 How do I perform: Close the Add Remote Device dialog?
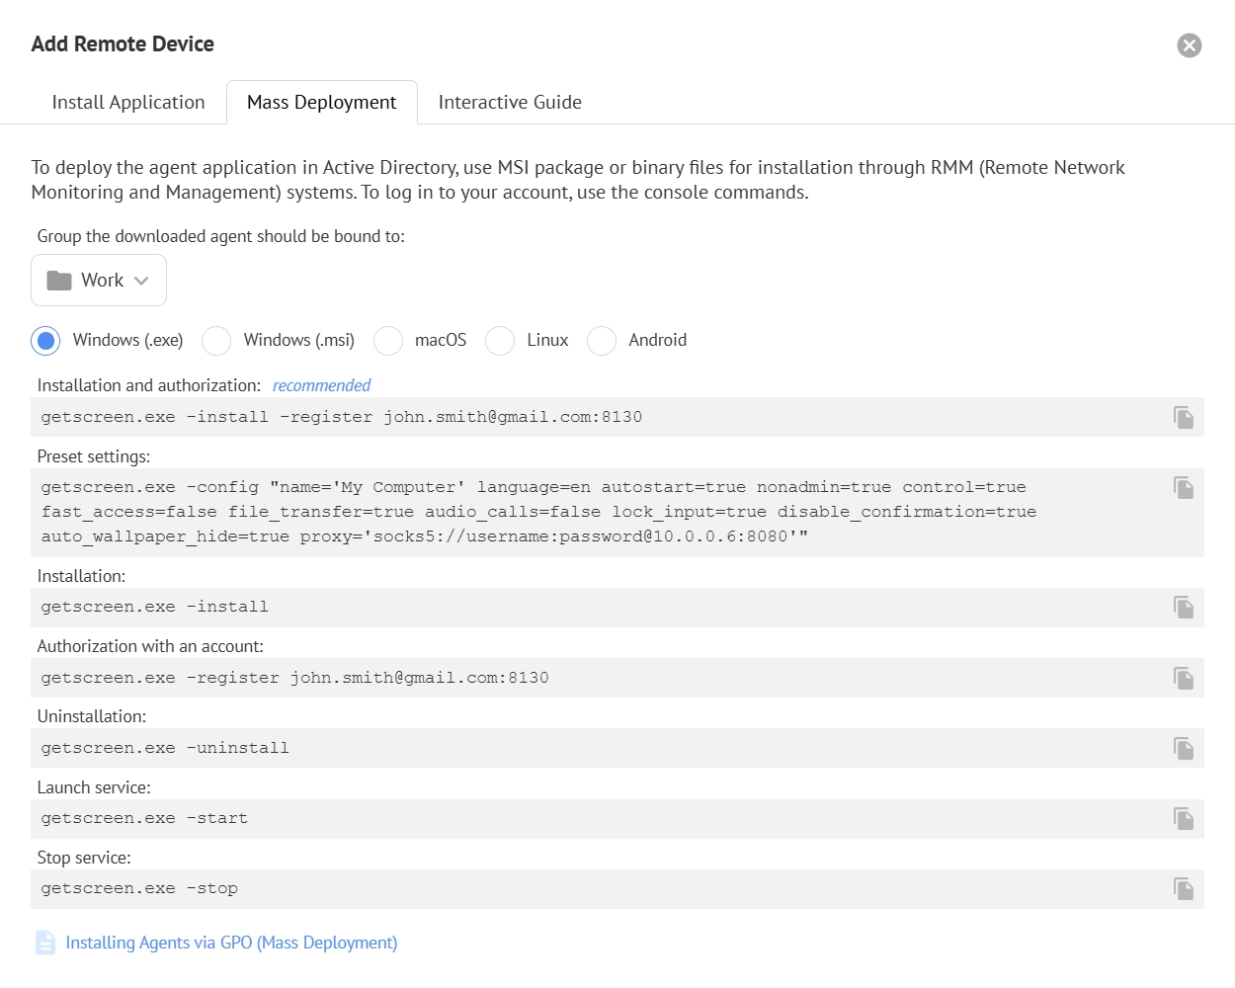click(x=1189, y=45)
